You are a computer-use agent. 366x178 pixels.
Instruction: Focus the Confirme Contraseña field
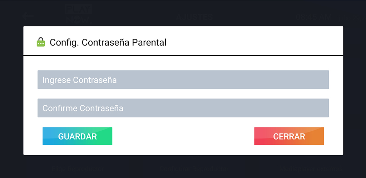183,108
